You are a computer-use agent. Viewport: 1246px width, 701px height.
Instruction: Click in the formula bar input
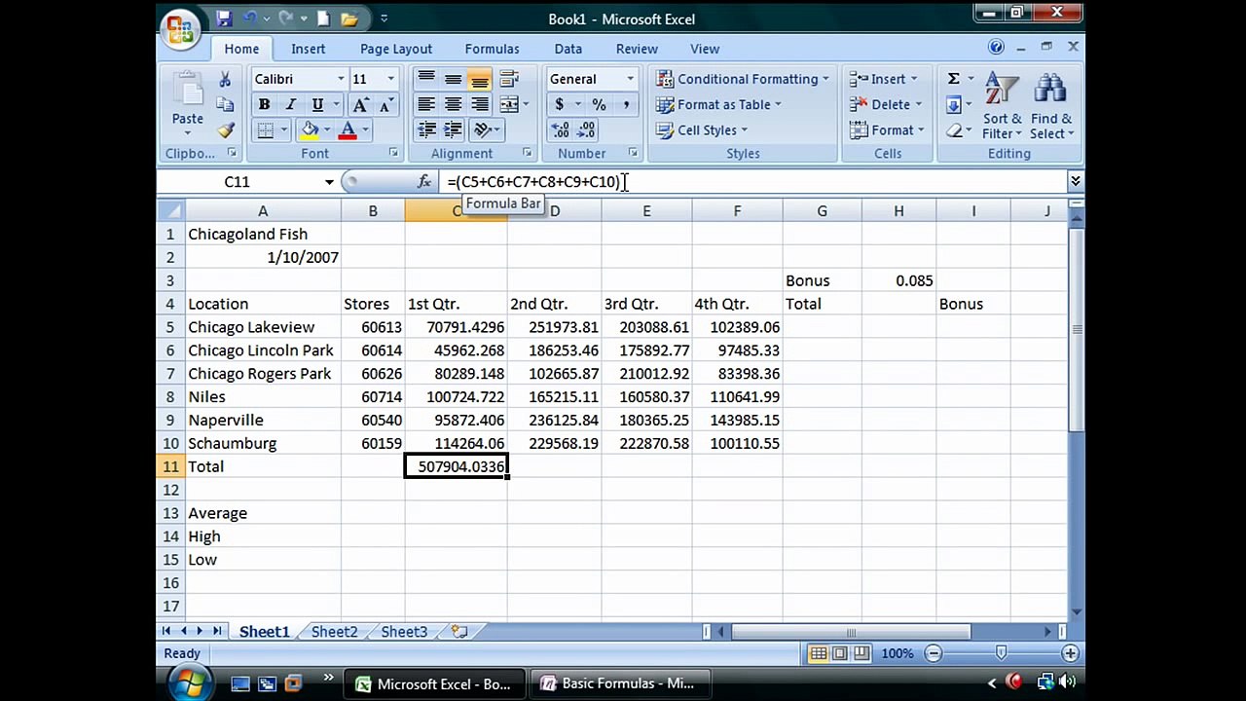pyautogui.click(x=753, y=182)
